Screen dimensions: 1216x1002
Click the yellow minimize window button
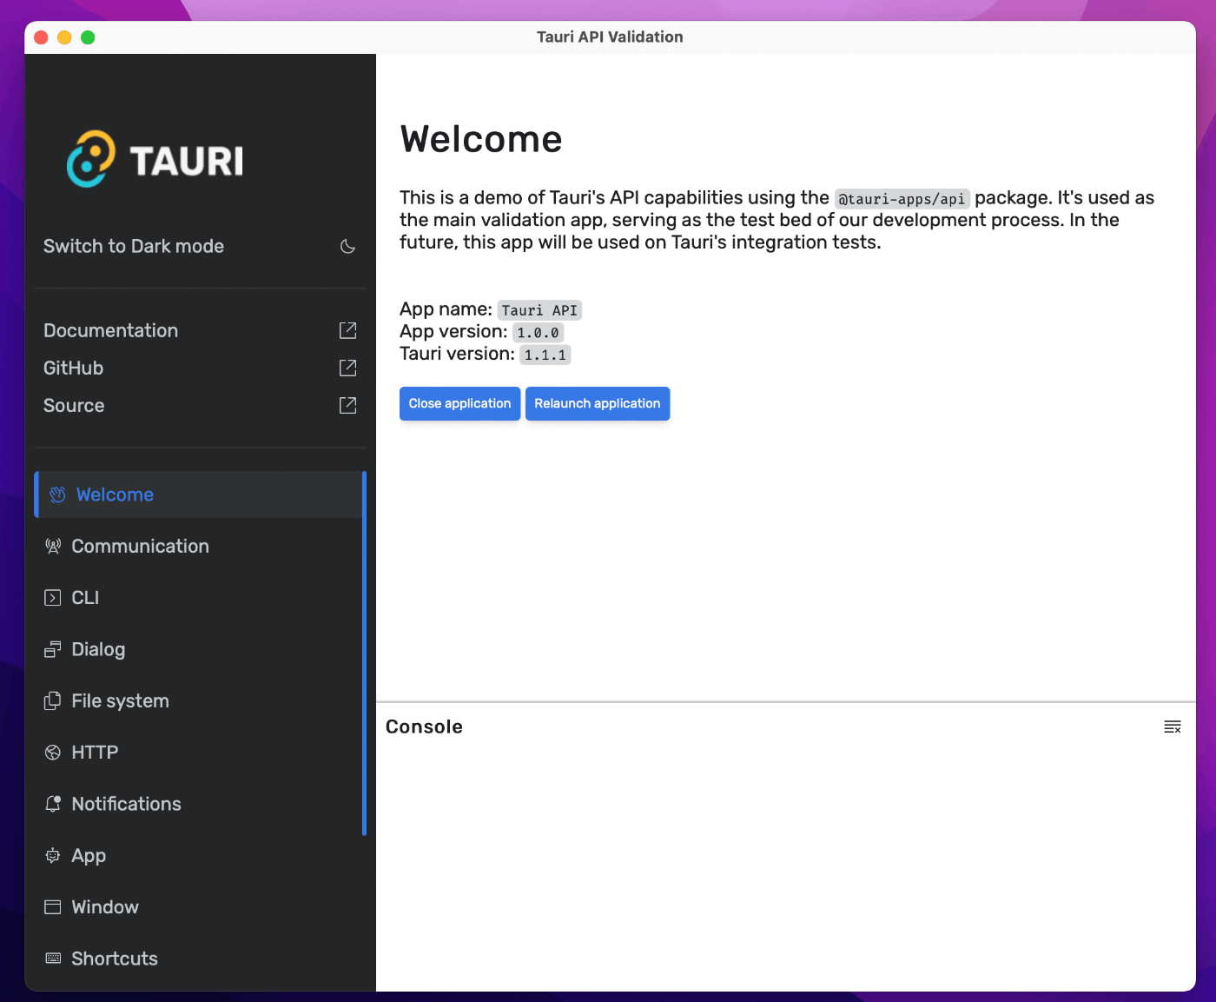64,37
